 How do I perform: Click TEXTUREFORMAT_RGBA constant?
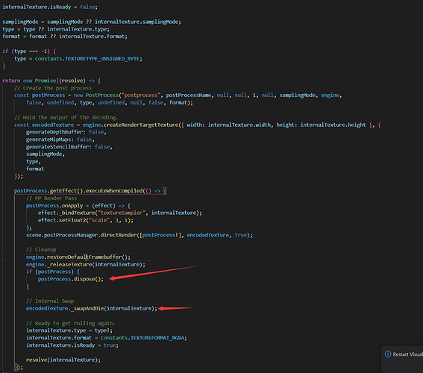click(157, 338)
